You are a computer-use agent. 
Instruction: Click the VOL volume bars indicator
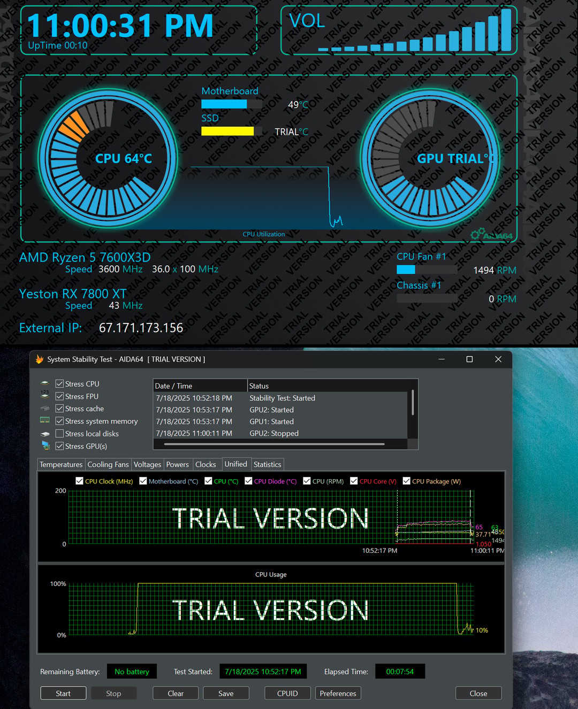click(x=415, y=31)
